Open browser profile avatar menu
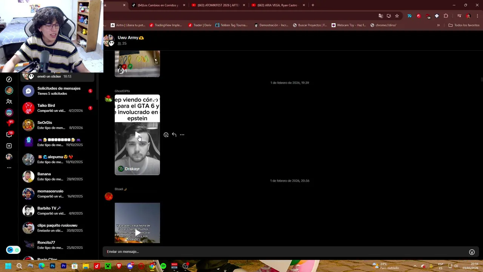 [x=468, y=16]
